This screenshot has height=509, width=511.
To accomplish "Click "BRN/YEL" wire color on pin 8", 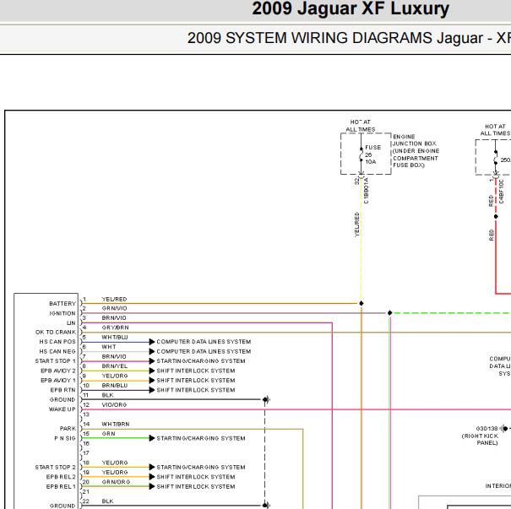I will (x=115, y=366).
